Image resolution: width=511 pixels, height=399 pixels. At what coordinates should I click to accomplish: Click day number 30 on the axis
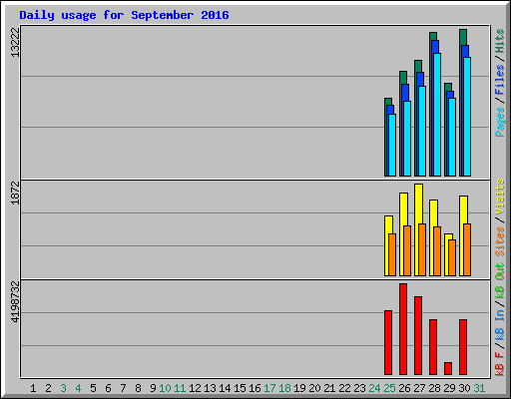click(464, 388)
